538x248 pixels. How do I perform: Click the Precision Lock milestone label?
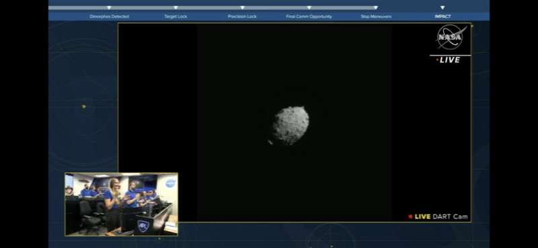pos(242,16)
